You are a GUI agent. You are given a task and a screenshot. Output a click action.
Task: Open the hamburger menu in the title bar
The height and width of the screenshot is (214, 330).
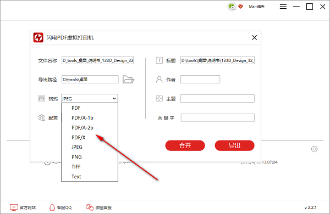(x=283, y=7)
